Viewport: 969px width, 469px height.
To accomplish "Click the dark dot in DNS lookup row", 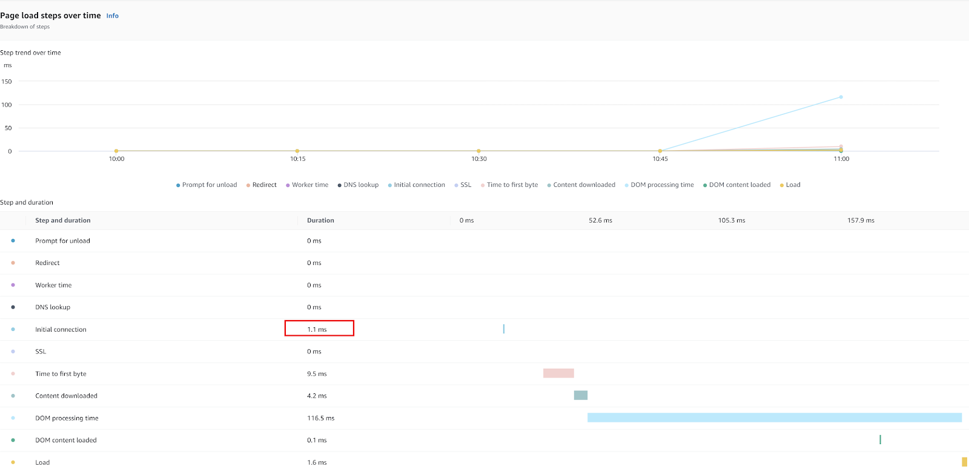I will pyautogui.click(x=13, y=307).
